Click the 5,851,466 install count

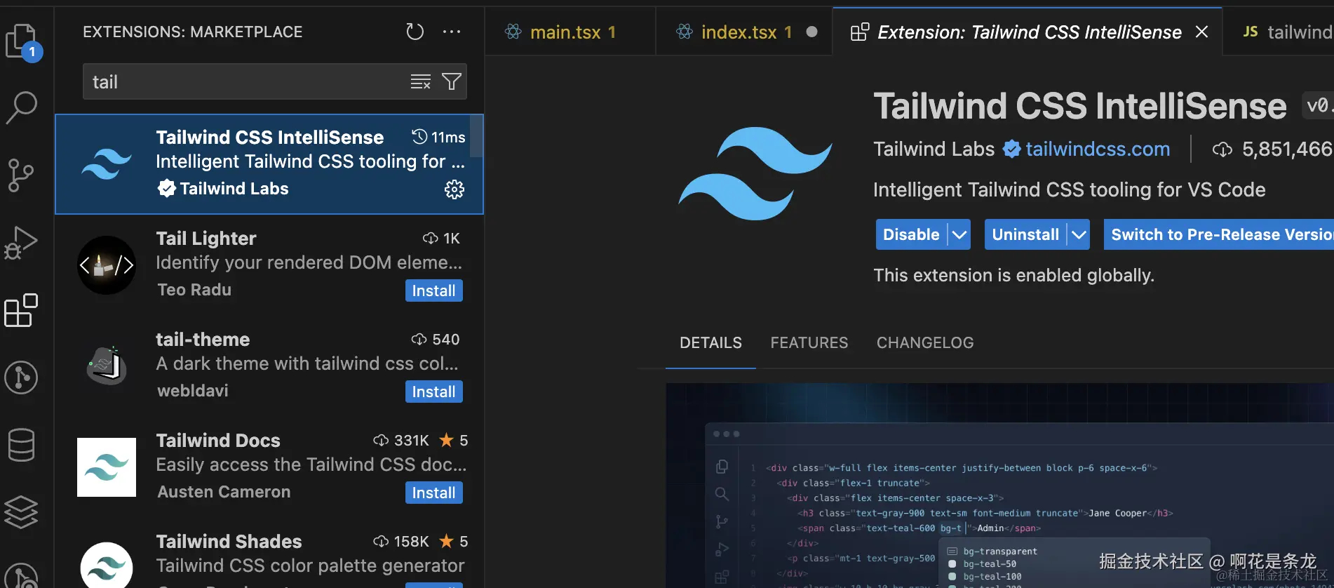point(1287,149)
